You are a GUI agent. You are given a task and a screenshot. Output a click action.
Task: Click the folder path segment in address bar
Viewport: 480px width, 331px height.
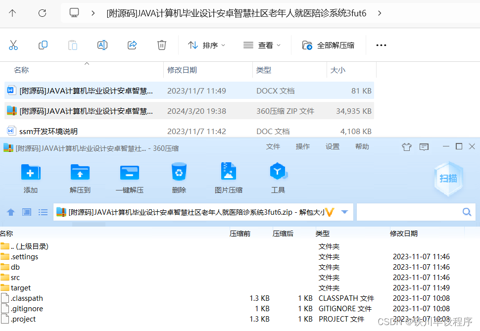pos(237,13)
